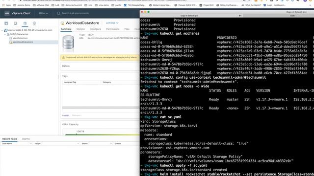Image resolution: width=314 pixels, height=176 pixels.
Task: Click the VMware vm logo
Action: [7, 13]
